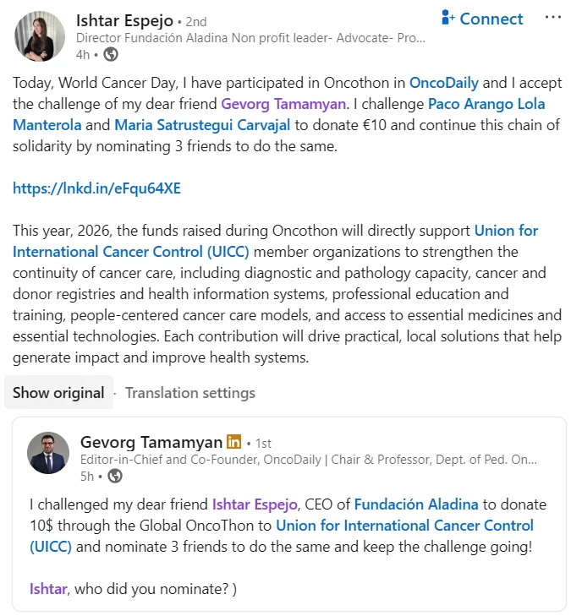Open the Fundación Aladina link in quoted post
571x616 pixels.
[416, 504]
